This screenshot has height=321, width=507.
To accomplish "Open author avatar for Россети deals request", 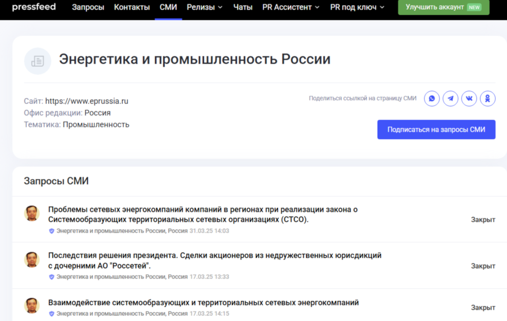I will [x=31, y=260].
